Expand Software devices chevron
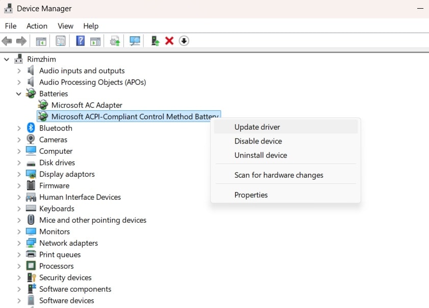The height and width of the screenshot is (308, 429). (x=18, y=301)
